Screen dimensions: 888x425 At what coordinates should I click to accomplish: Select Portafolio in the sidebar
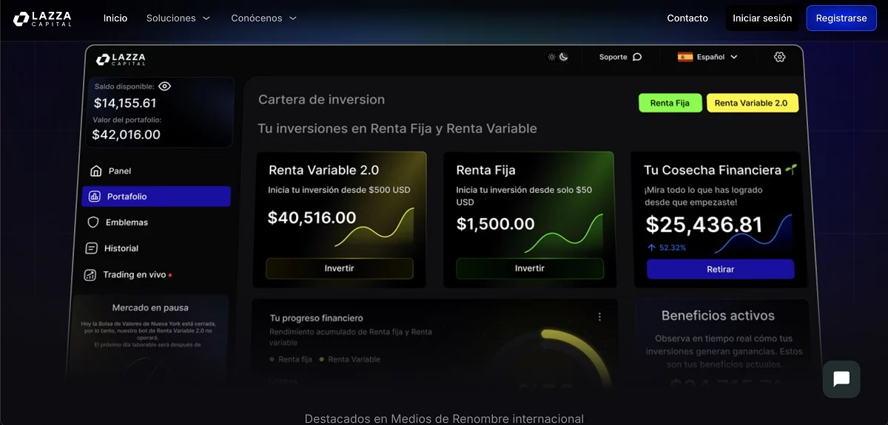(156, 197)
